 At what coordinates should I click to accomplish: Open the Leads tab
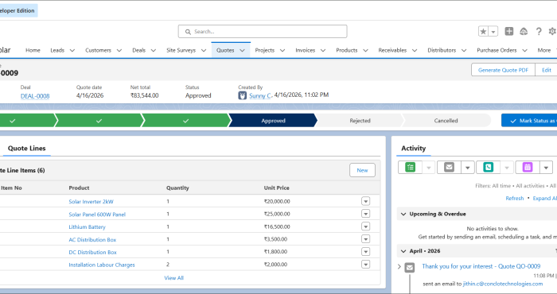coord(57,50)
